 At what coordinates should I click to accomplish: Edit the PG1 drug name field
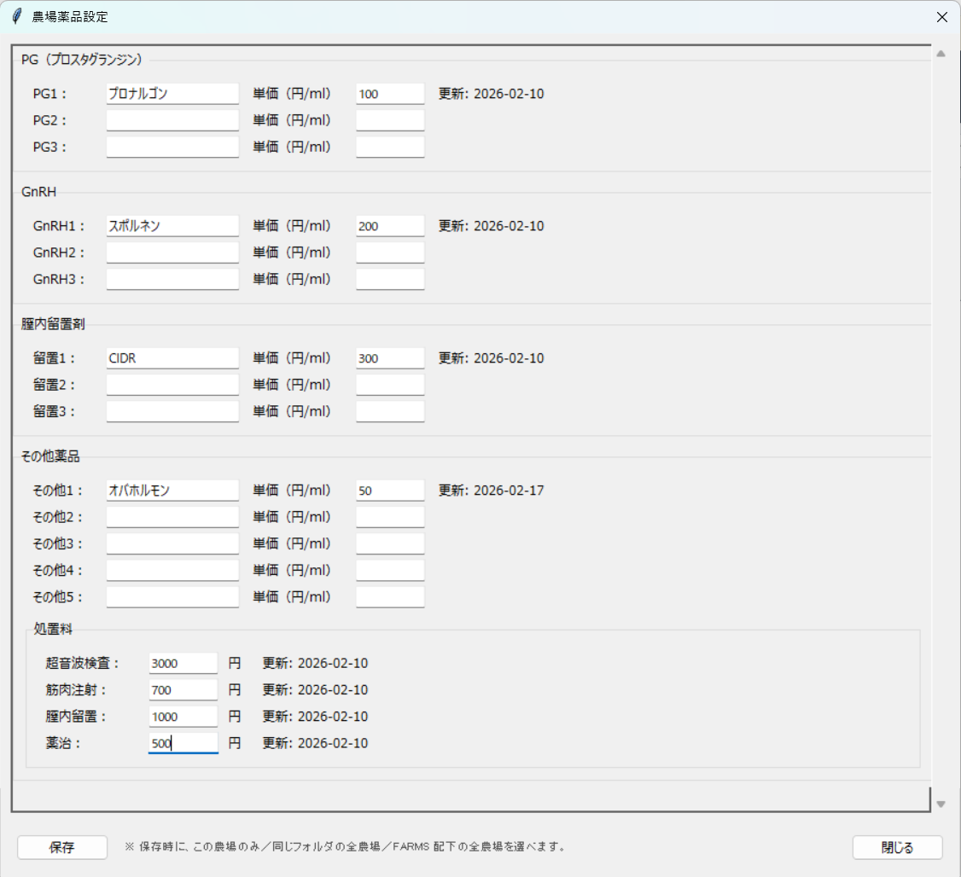[x=172, y=94]
